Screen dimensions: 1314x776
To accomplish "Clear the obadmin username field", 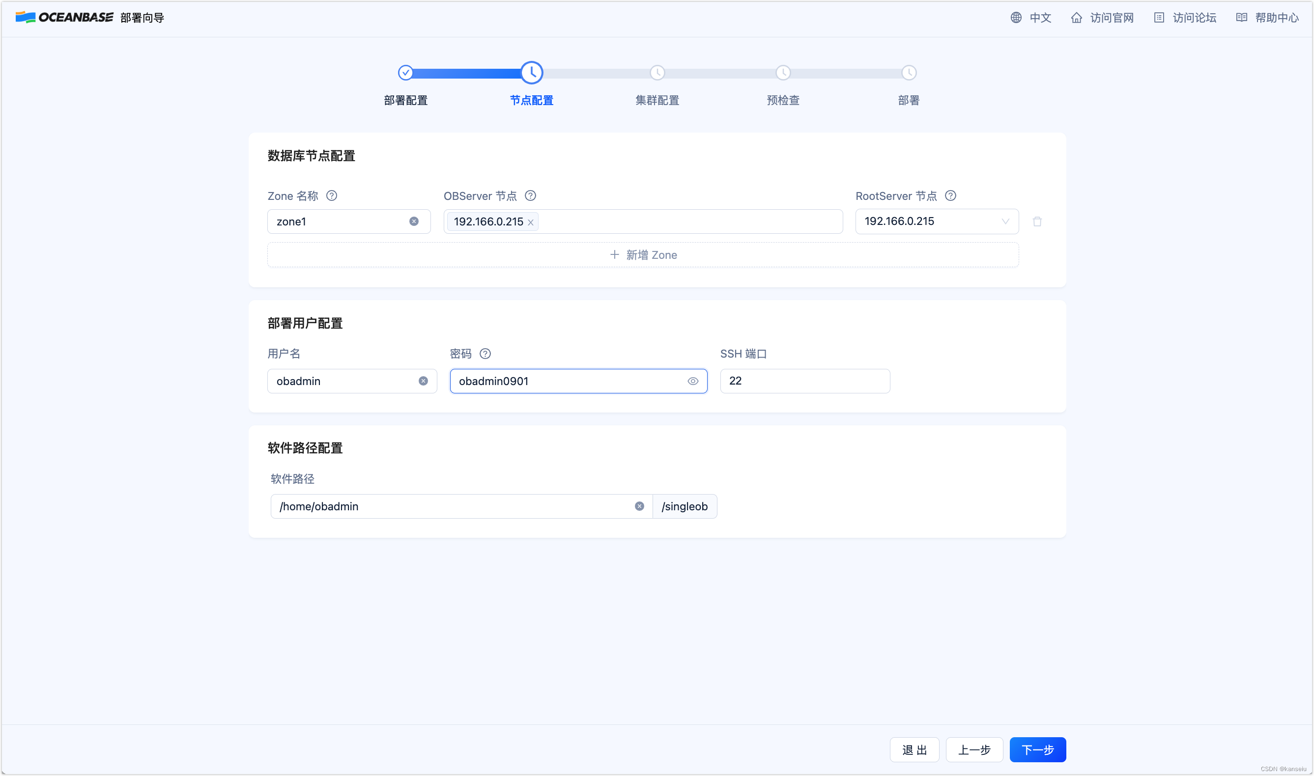I will pyautogui.click(x=423, y=381).
